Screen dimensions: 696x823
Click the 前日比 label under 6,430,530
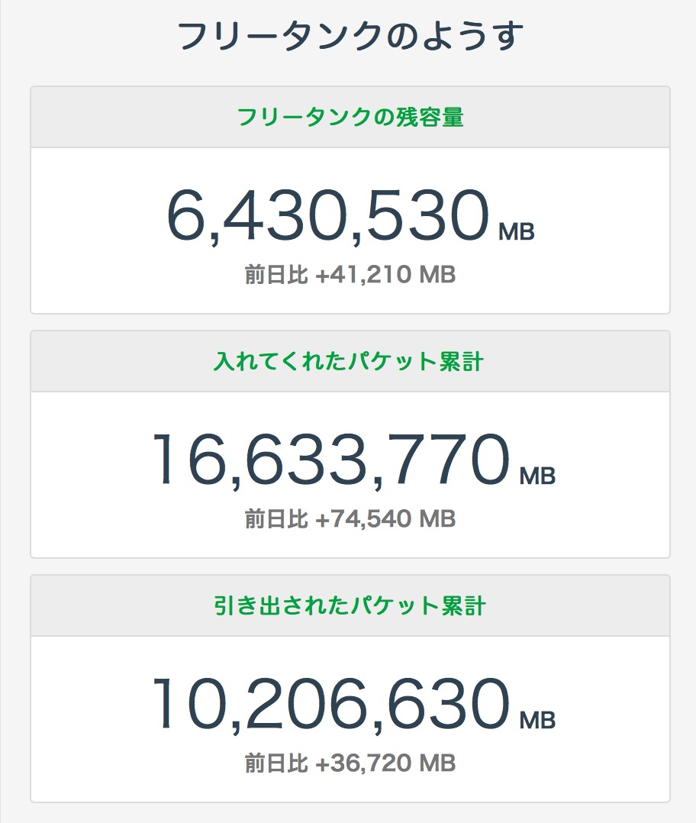tap(275, 275)
